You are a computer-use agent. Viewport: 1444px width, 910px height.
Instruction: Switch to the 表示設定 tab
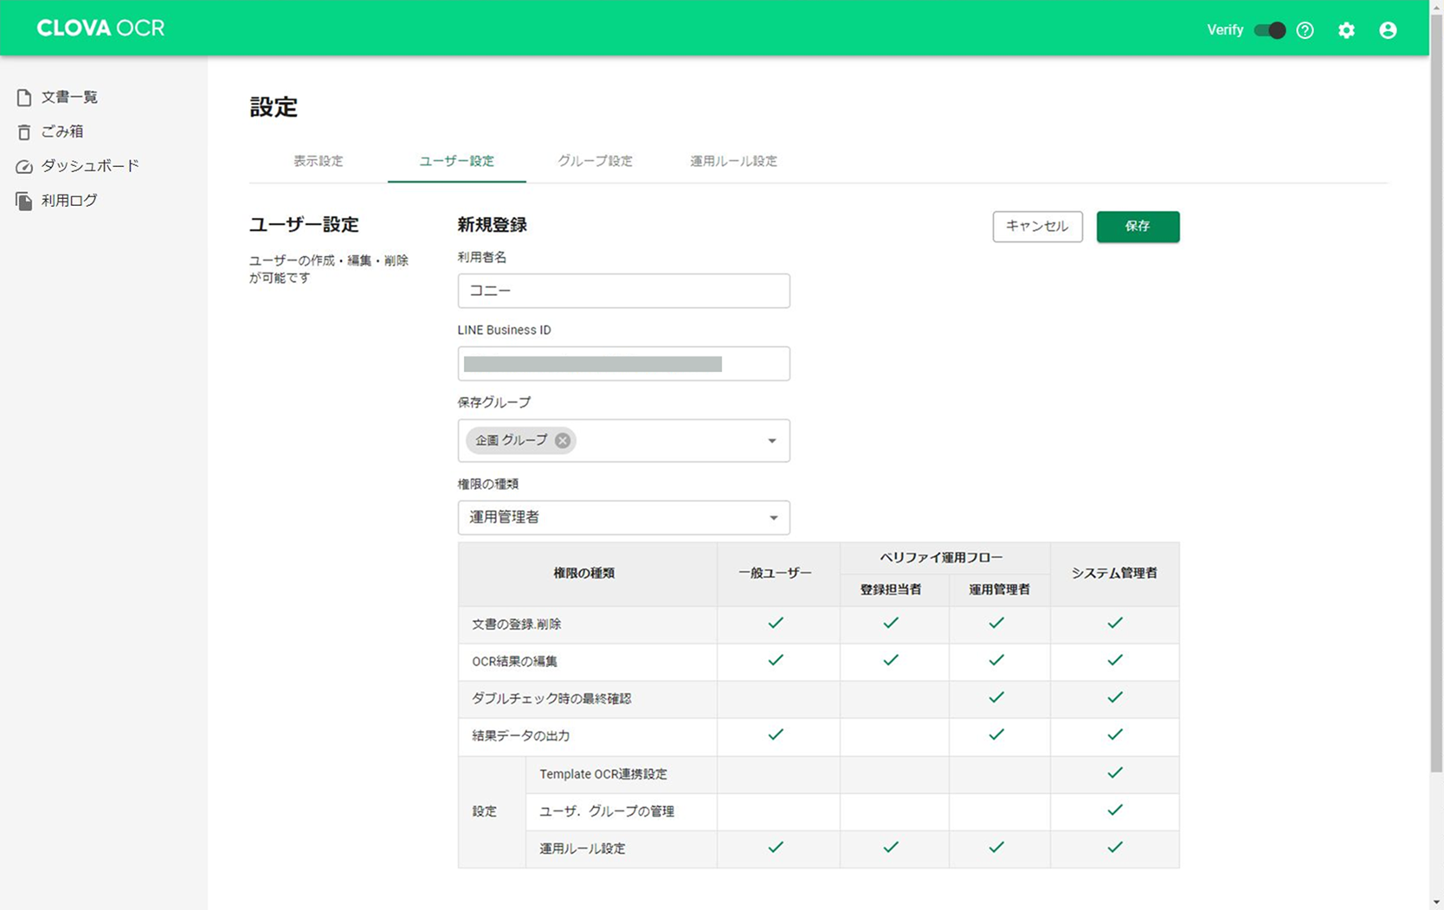coord(318,161)
